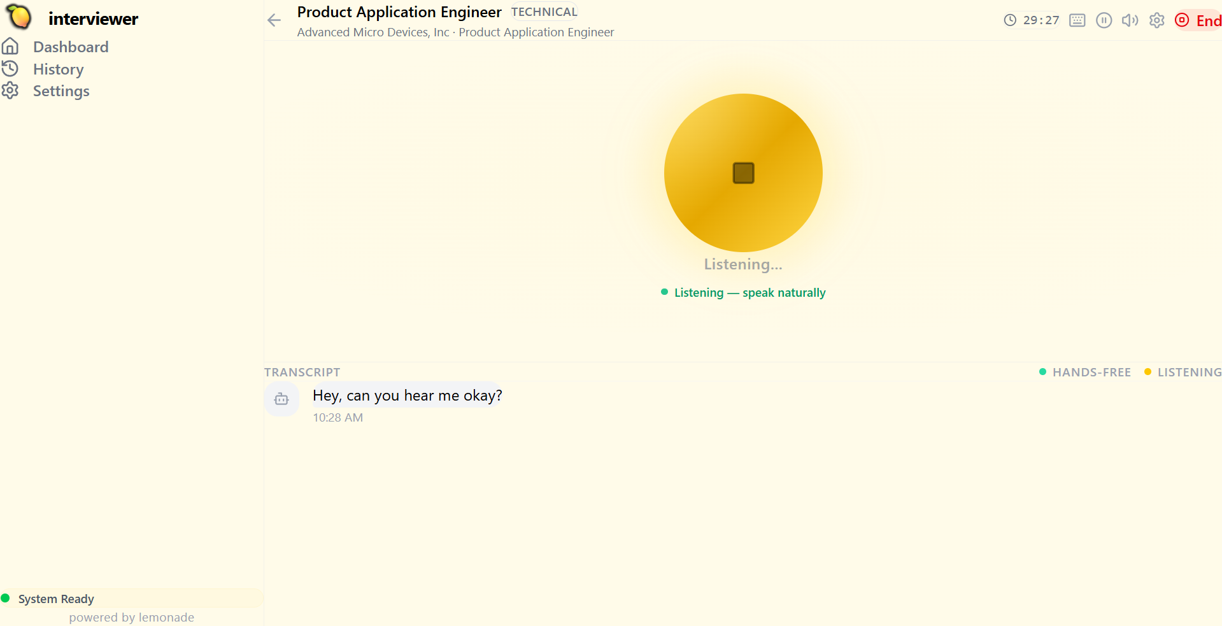
Task: Click the Product Application Engineer title
Action: pos(399,12)
